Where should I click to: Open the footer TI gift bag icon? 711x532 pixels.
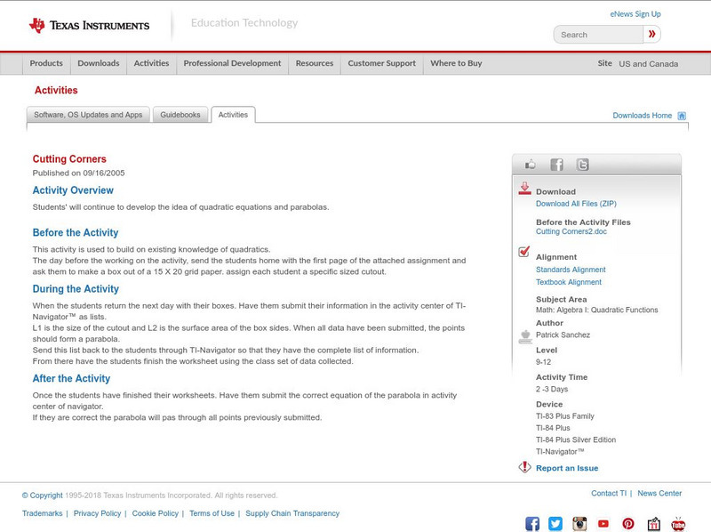coord(653,524)
